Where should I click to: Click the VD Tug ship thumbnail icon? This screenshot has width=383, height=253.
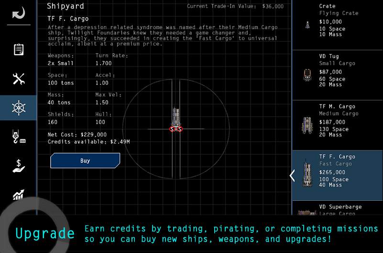[306, 74]
